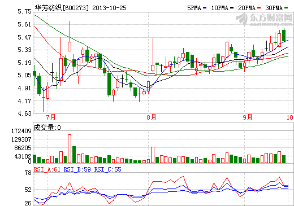
Task: Click the 5.61 price axis label
Action: (x=24, y=24)
